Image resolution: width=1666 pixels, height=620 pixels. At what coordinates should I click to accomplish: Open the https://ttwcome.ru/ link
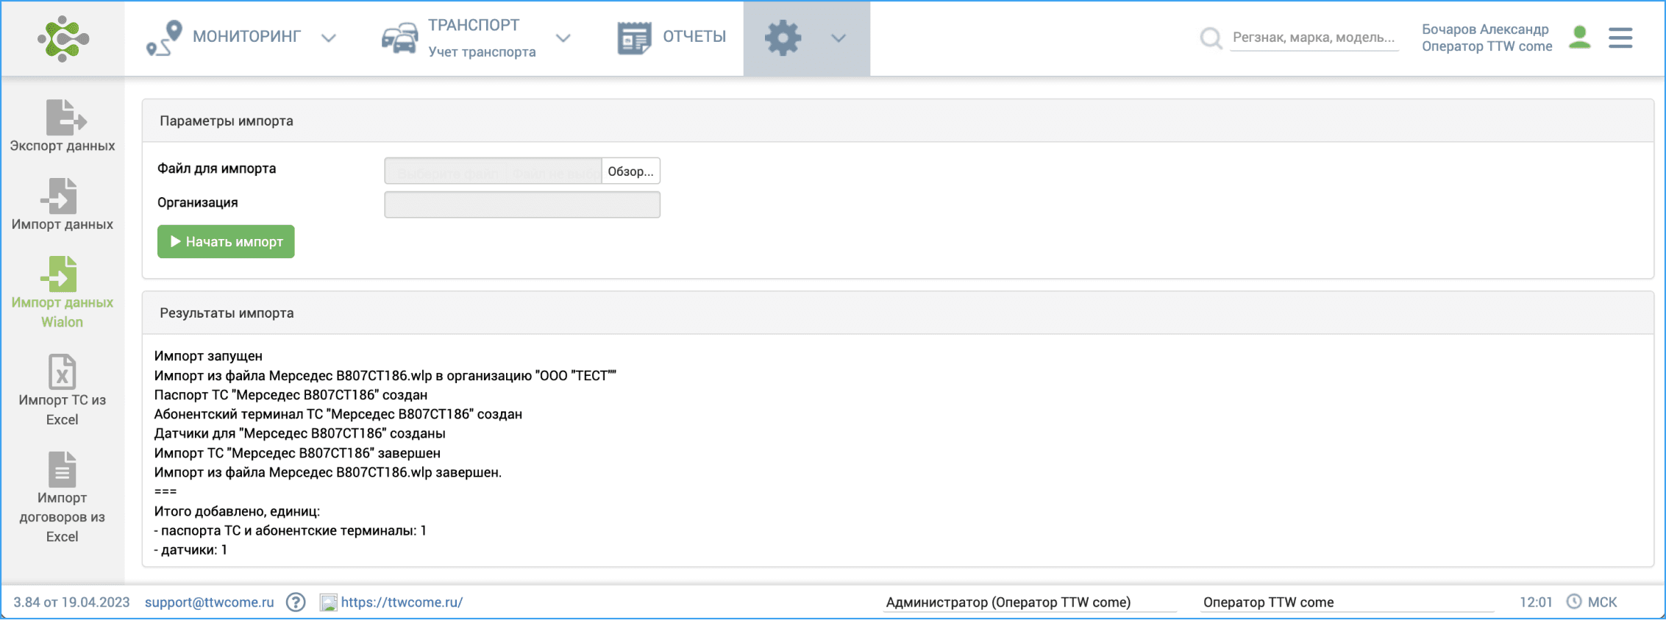click(x=402, y=602)
